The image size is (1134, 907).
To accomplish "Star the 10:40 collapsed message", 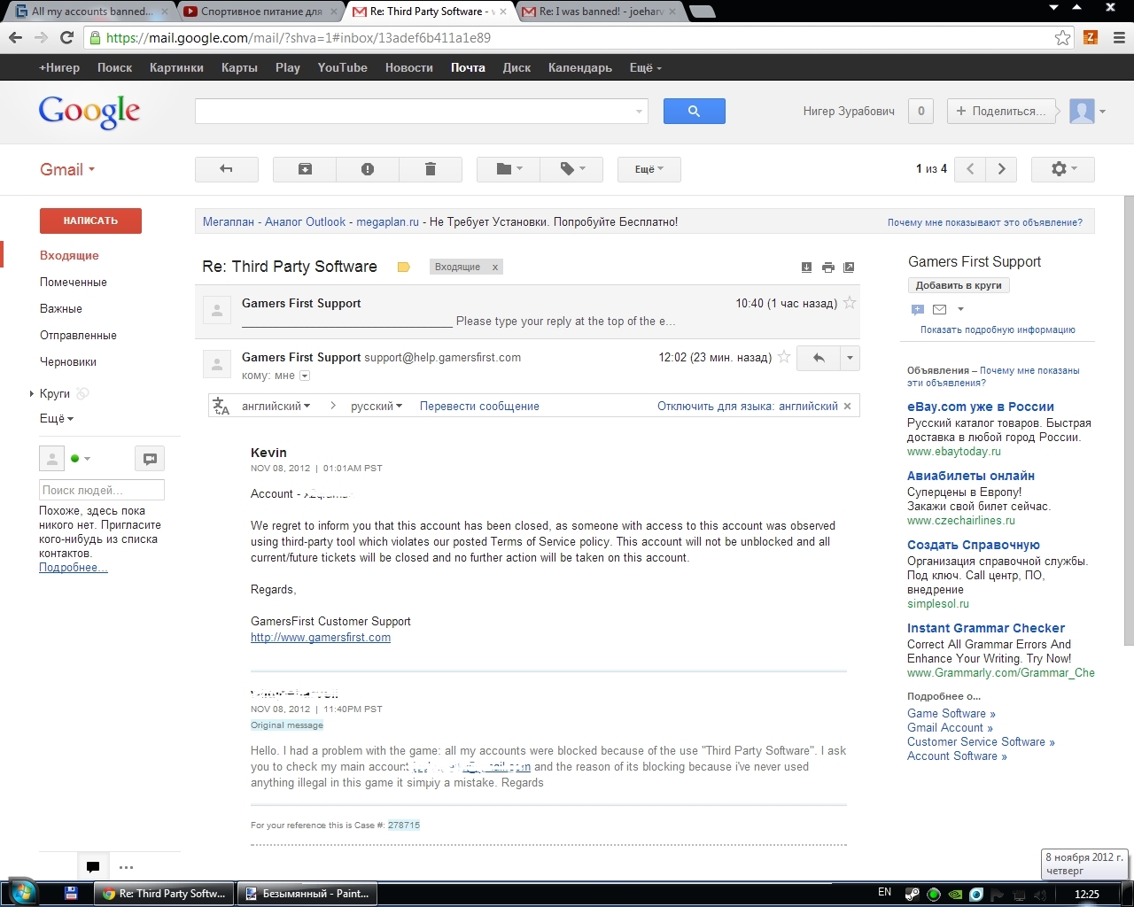I will (x=850, y=303).
